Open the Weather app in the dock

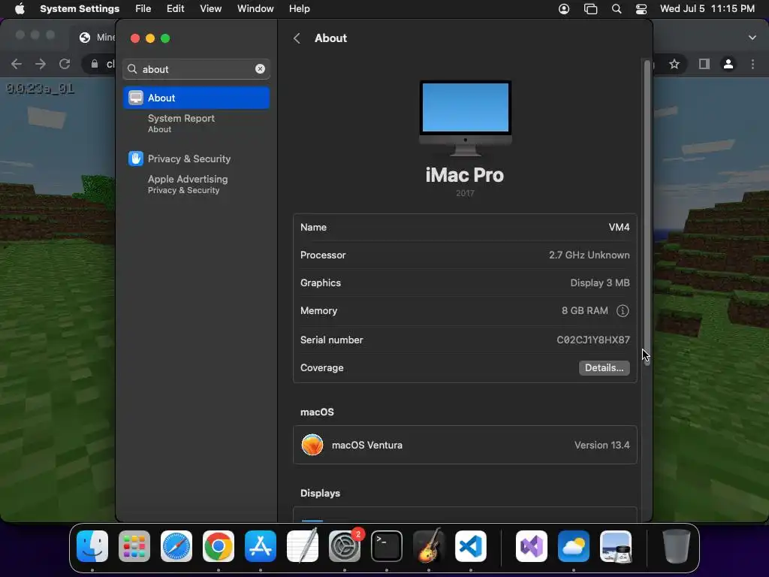click(574, 546)
